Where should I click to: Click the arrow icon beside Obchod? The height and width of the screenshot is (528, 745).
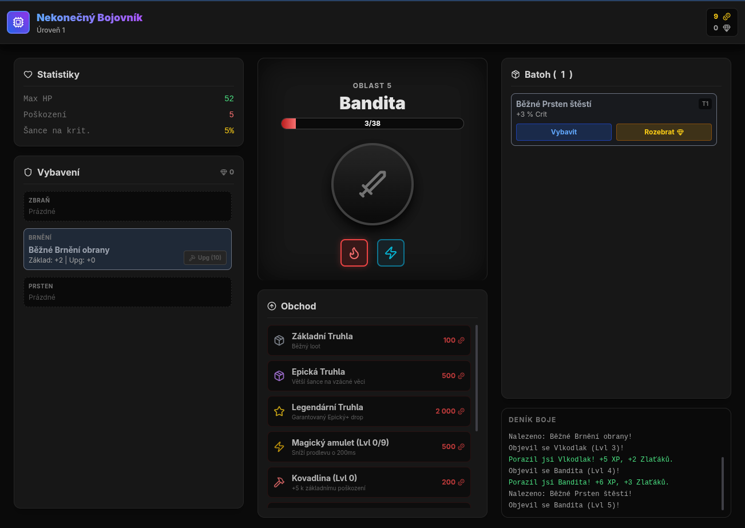[272, 306]
